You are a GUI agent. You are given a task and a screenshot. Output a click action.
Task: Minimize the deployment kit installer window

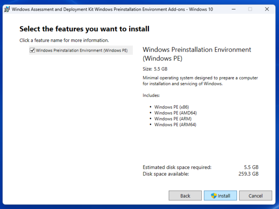click(x=233, y=9)
